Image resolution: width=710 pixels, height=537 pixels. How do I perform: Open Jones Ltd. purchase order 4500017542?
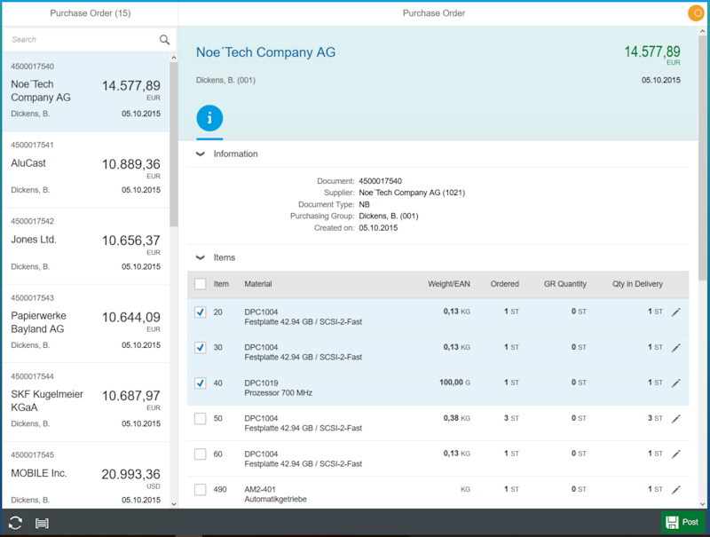coord(85,246)
